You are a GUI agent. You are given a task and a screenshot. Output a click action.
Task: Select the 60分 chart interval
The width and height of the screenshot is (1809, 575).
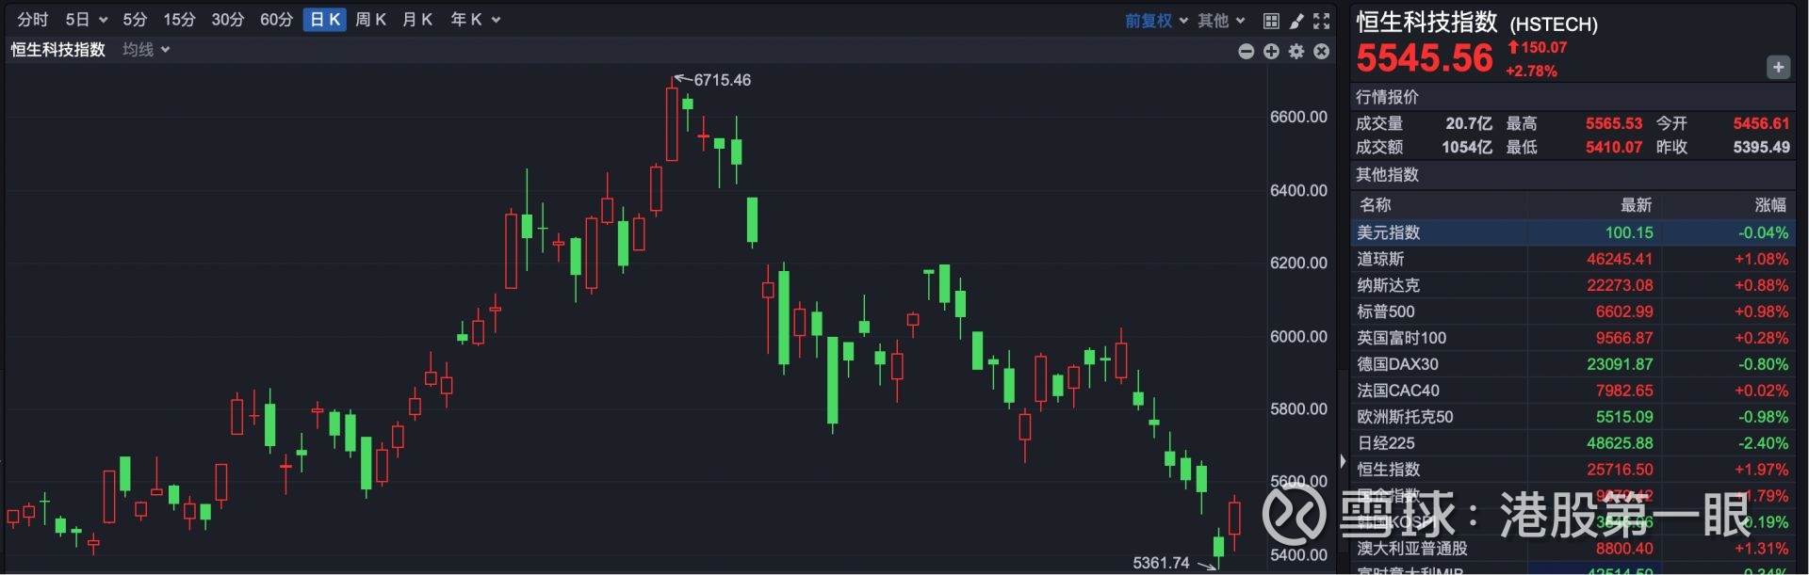pos(276,20)
